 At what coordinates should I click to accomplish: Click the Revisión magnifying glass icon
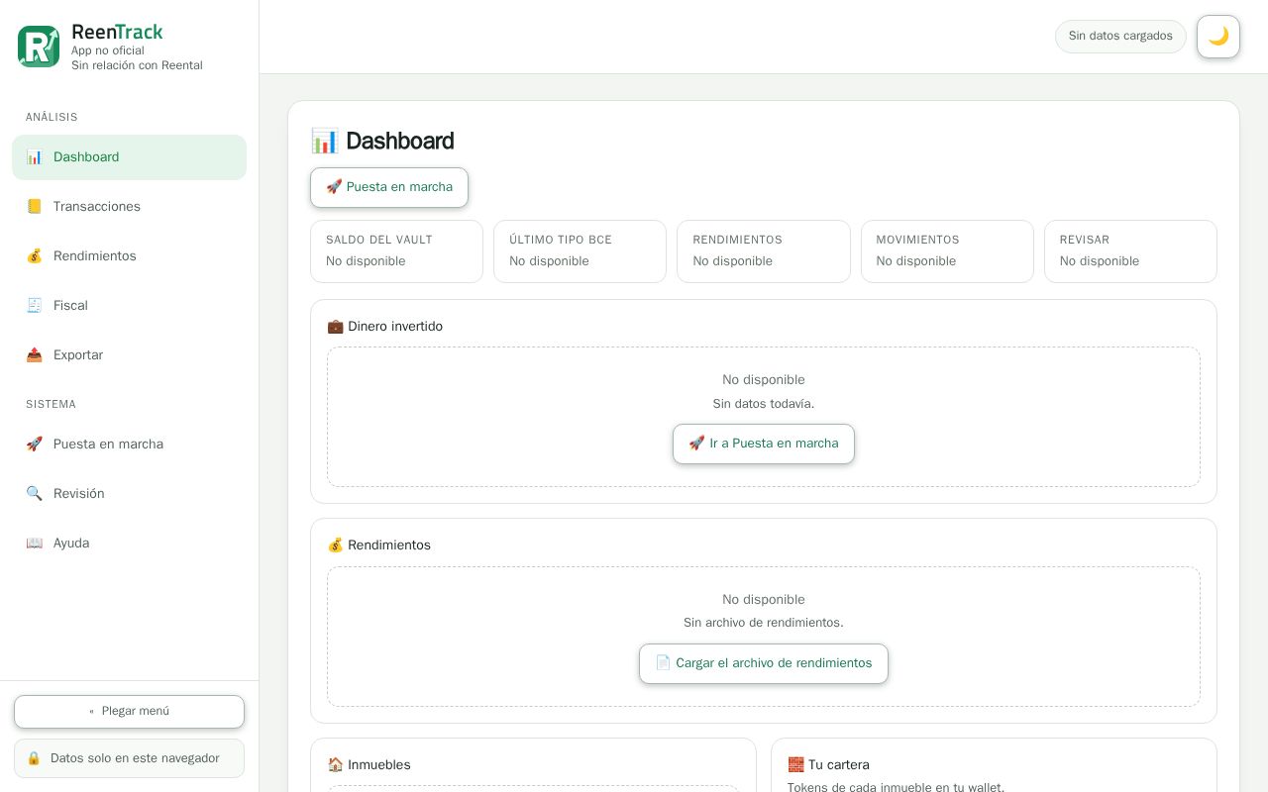(35, 494)
